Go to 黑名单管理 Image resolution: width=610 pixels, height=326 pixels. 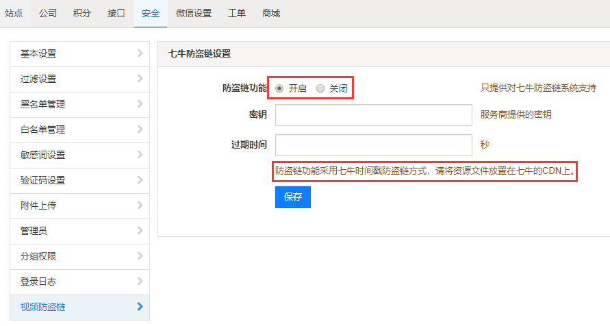(79, 105)
